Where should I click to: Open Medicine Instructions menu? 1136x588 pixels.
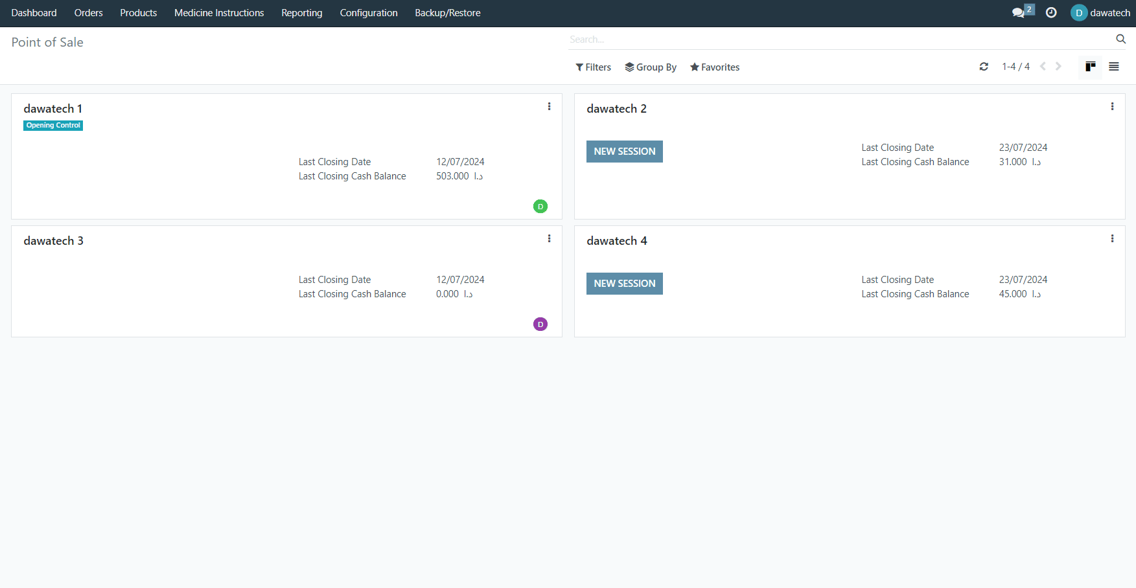pos(219,13)
